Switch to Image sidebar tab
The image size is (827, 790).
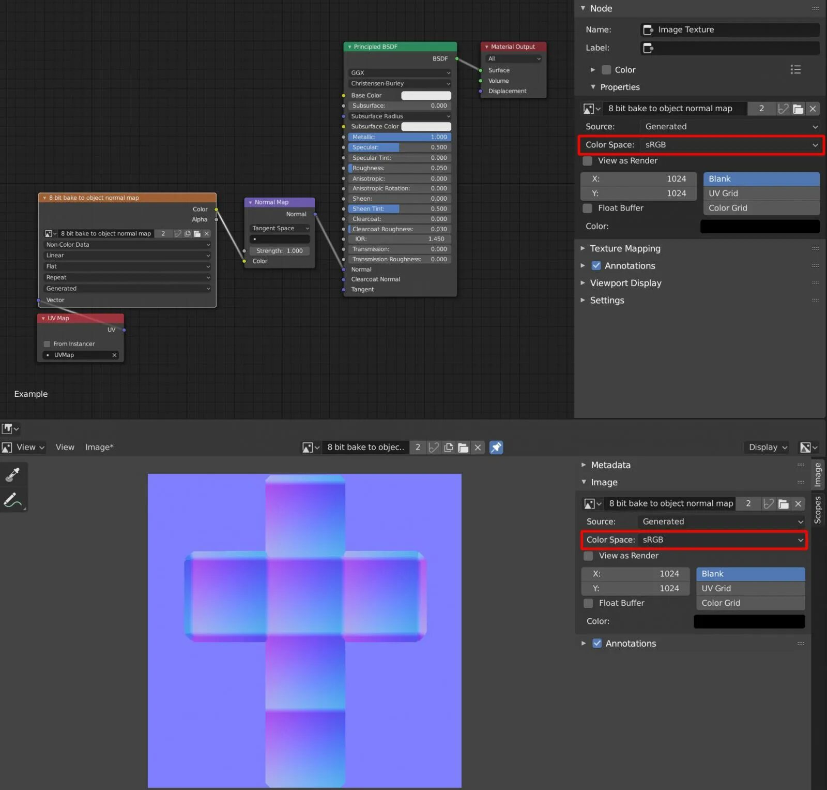(818, 474)
